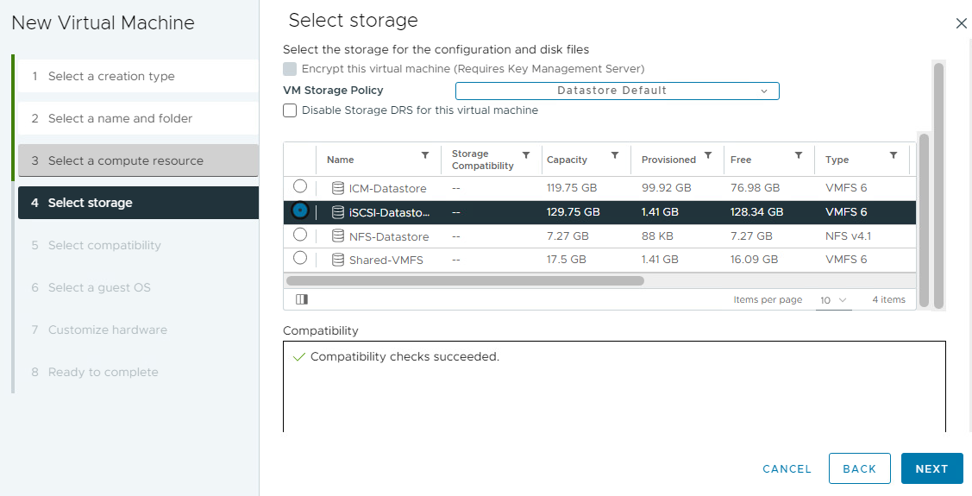Click the NEXT button
The image size is (972, 496).
click(x=931, y=468)
